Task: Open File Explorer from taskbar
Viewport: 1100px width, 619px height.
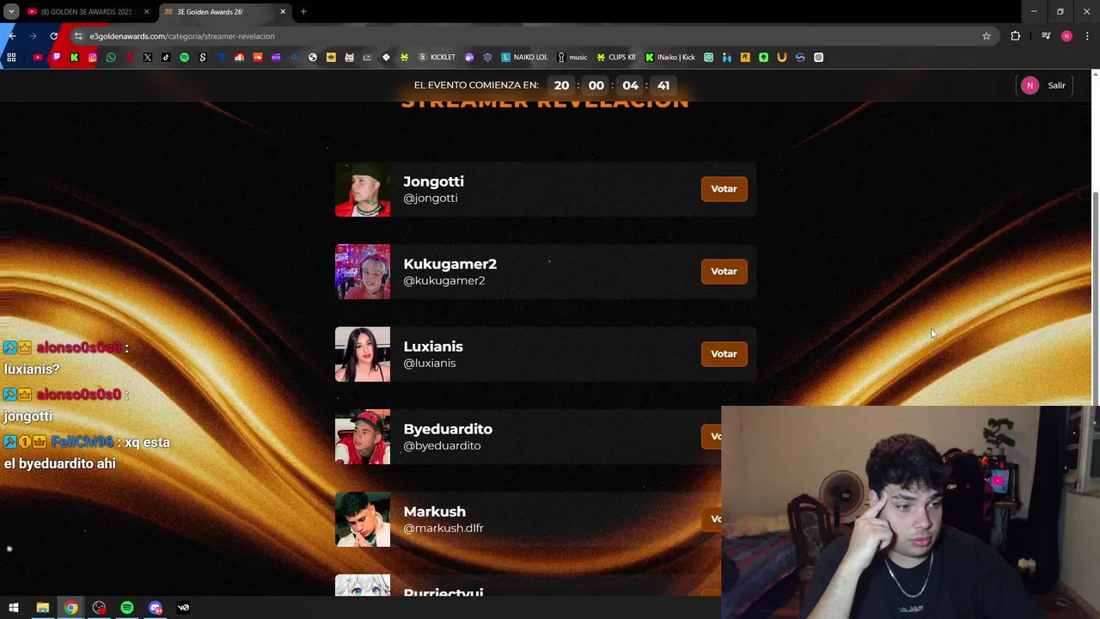Action: [x=42, y=608]
